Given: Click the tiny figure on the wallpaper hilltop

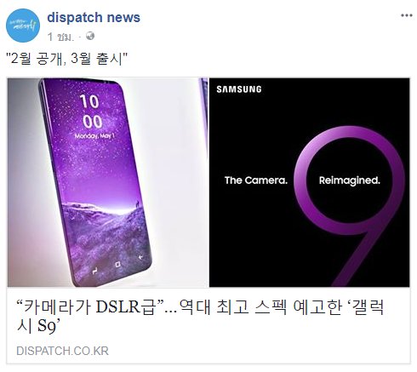Looking at the screenshot, I should pos(138,203).
